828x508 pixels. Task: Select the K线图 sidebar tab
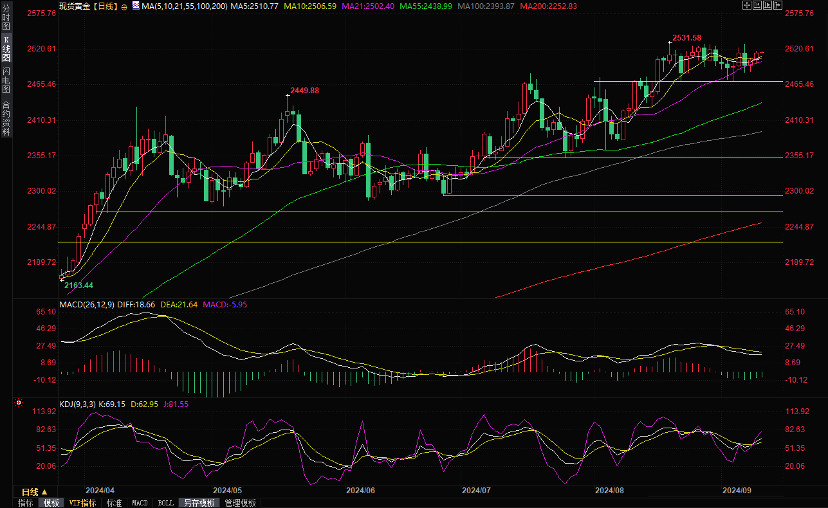click(6, 49)
